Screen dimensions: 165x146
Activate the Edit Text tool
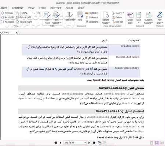[47, 18]
